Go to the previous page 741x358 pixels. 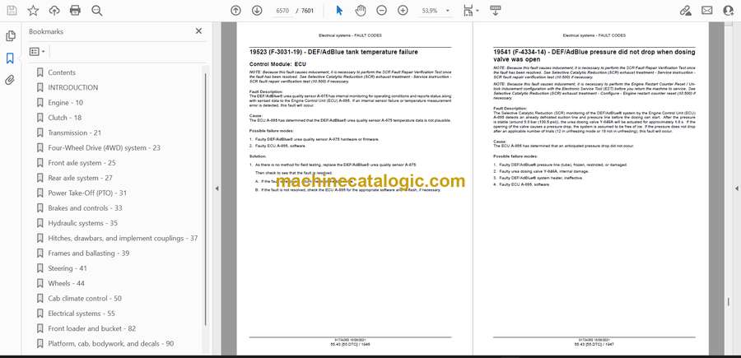click(x=235, y=11)
